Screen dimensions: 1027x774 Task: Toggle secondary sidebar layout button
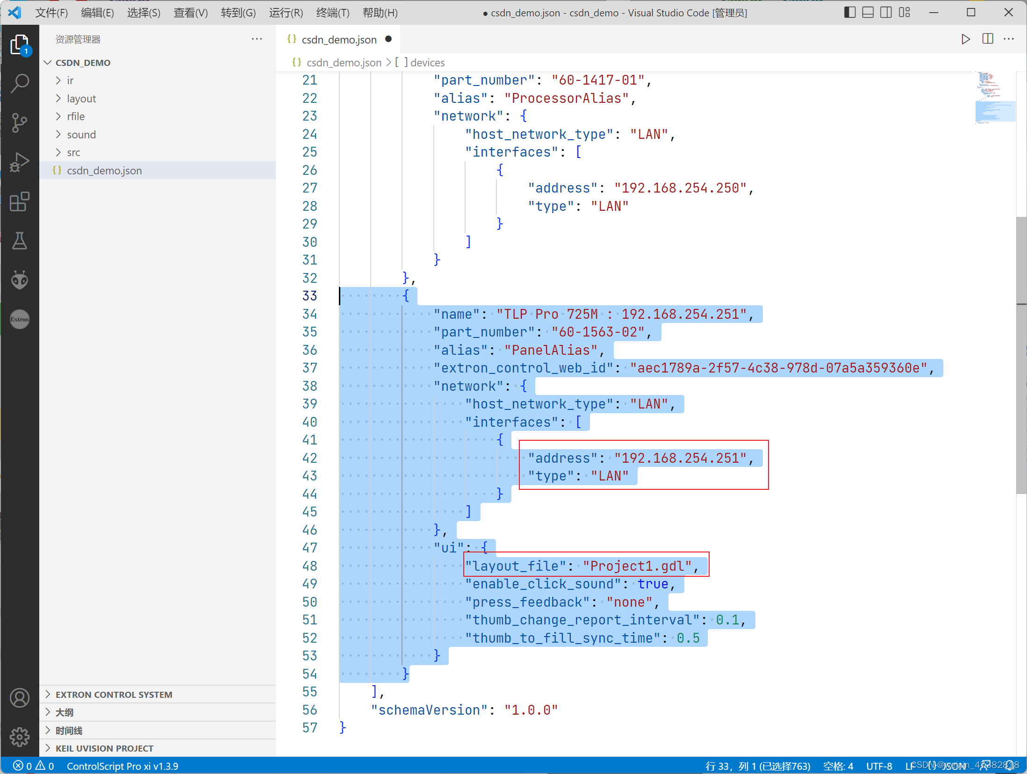click(x=886, y=13)
